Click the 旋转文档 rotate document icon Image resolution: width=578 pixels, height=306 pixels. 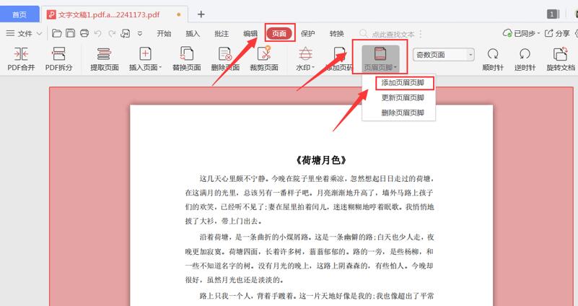click(x=560, y=54)
